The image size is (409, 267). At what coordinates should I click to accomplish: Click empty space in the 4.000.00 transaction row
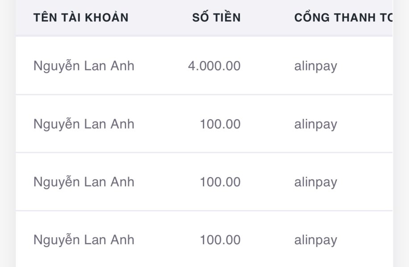pos(365,65)
